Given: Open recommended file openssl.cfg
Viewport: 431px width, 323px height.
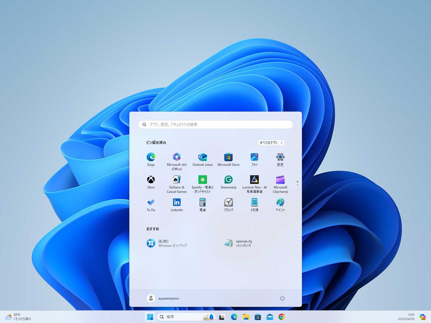Looking at the screenshot, I should [x=239, y=243].
